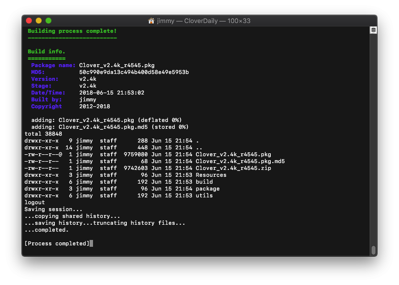Screen dimensions: 399x285
Task: Click the yellow minimize window button
Action: point(39,21)
